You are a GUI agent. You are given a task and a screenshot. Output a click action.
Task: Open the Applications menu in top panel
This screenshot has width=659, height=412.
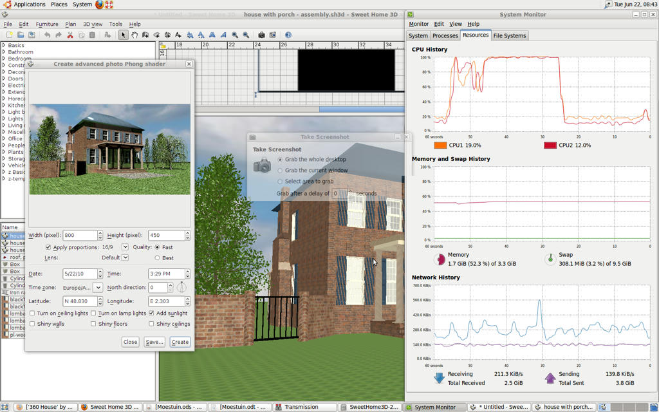click(x=30, y=5)
